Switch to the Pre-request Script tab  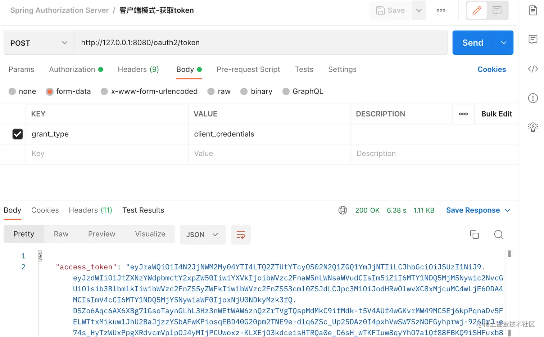tap(248, 69)
